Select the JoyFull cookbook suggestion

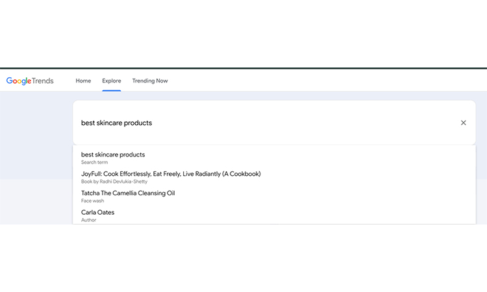point(274,177)
